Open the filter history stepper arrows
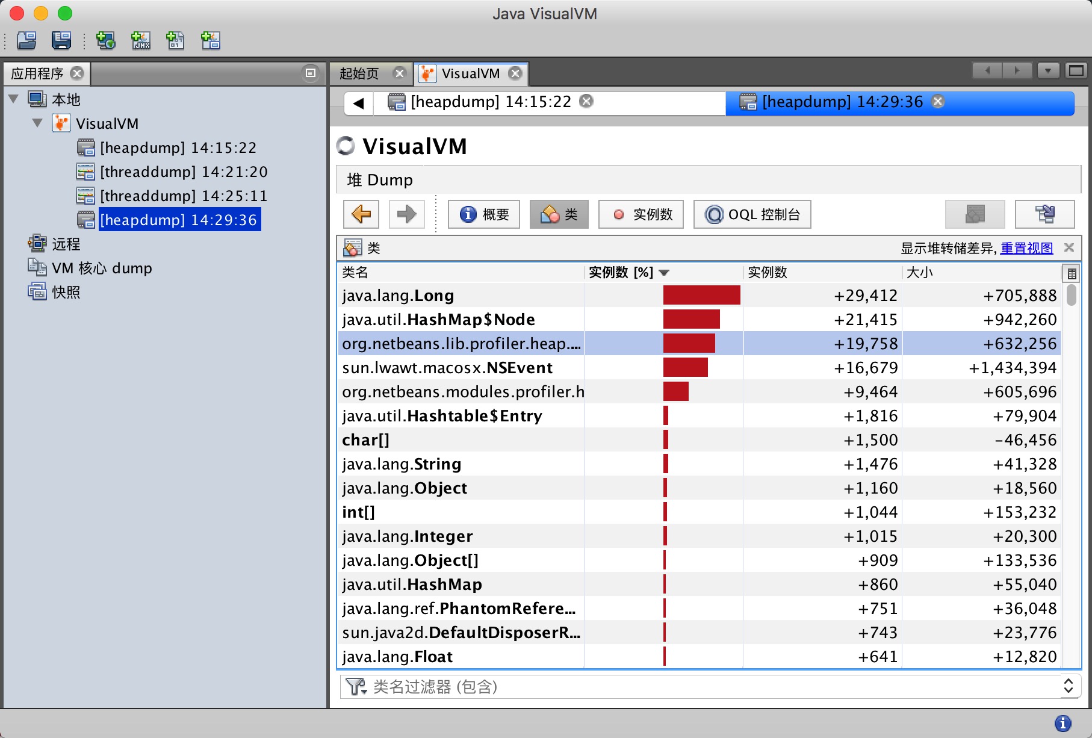Viewport: 1092px width, 738px height. point(1069,686)
